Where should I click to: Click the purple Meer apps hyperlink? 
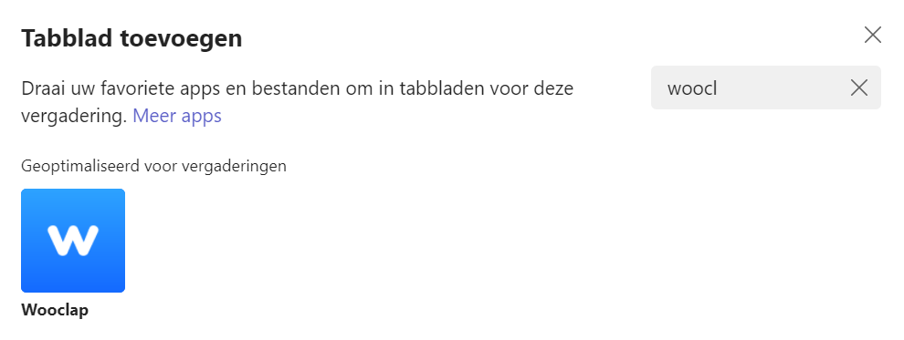[177, 116]
